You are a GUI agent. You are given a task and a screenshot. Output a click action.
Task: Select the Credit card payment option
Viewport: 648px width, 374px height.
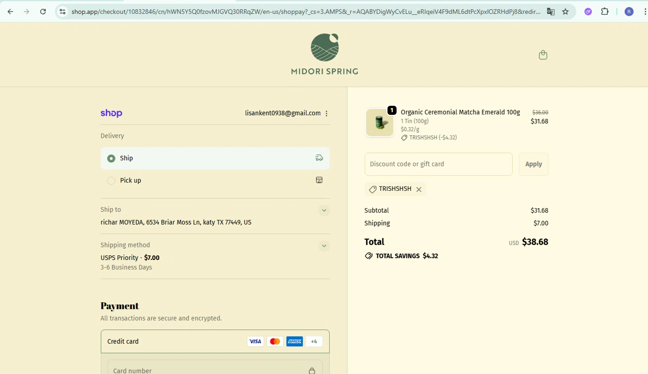215,341
